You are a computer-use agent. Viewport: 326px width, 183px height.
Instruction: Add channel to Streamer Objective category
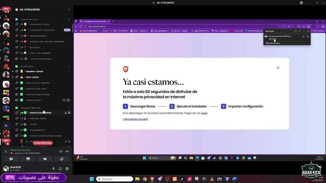[69, 108]
